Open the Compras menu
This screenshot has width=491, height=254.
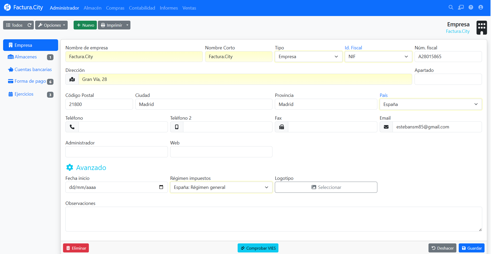115,8
